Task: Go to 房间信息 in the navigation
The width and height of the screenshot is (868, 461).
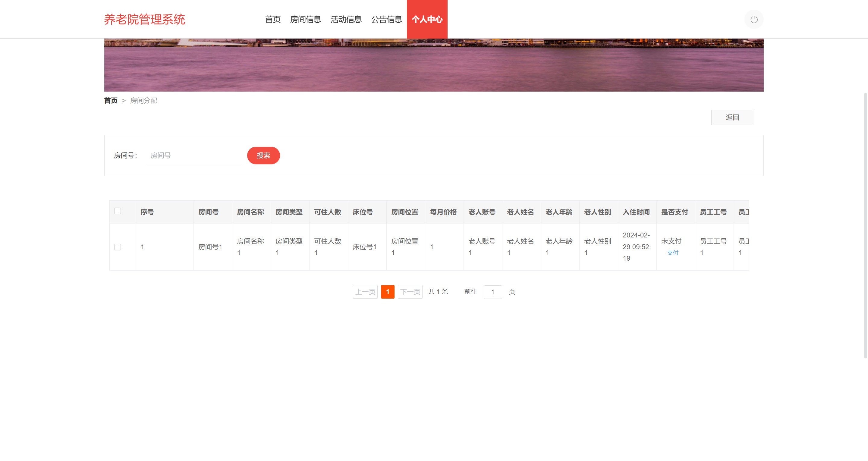Action: (x=305, y=19)
